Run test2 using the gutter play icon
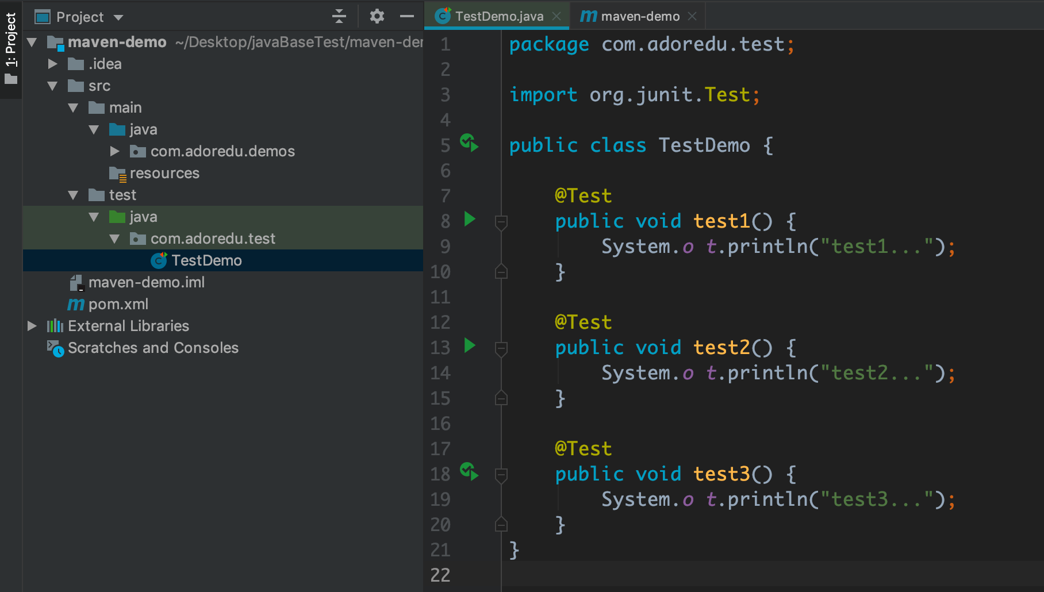This screenshot has width=1044, height=592. point(470,345)
